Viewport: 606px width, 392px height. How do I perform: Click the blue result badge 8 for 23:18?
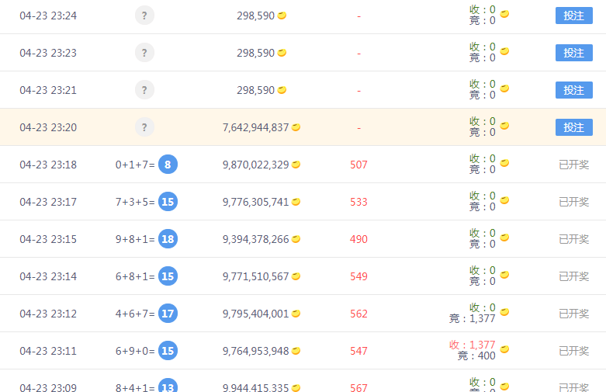168,165
